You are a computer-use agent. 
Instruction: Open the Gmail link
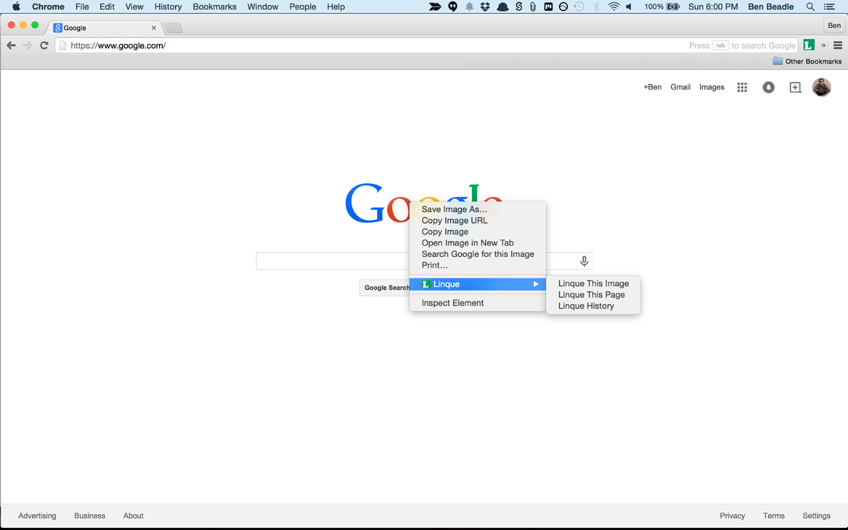(x=680, y=87)
